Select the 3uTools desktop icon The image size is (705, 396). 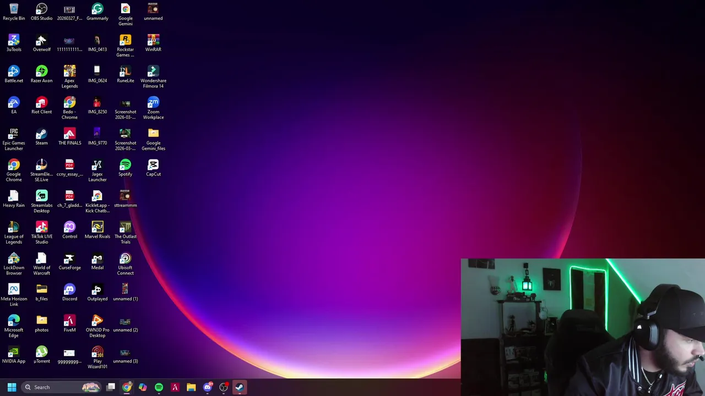coord(14,43)
